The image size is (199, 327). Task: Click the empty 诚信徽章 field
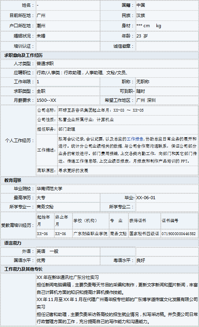tap(167, 46)
